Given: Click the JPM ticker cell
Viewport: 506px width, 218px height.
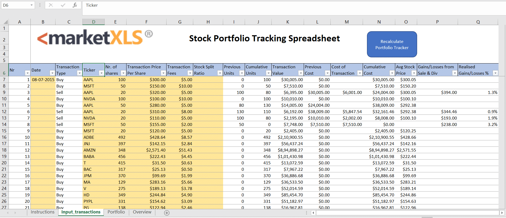Looking at the screenshot, I should [x=93, y=176].
